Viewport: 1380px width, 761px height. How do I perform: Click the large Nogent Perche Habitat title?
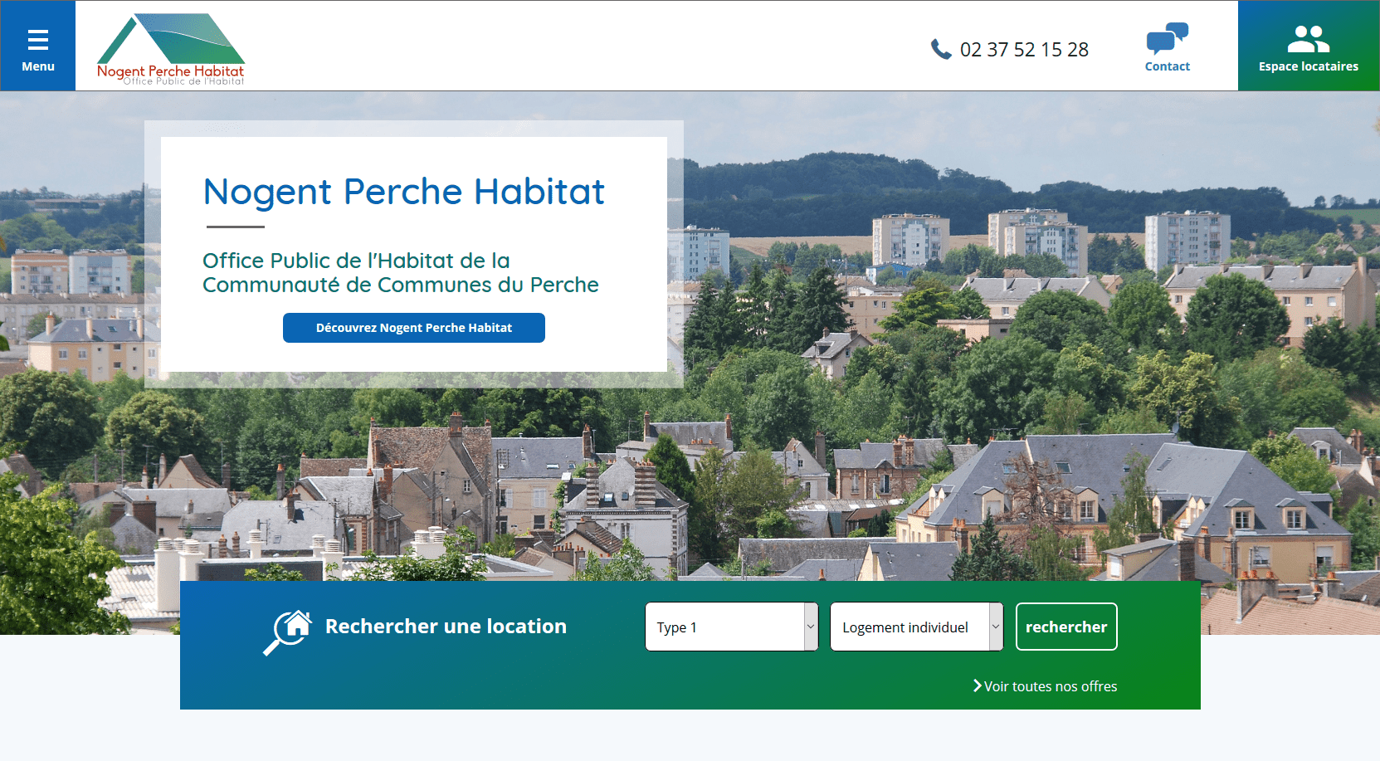tap(404, 192)
